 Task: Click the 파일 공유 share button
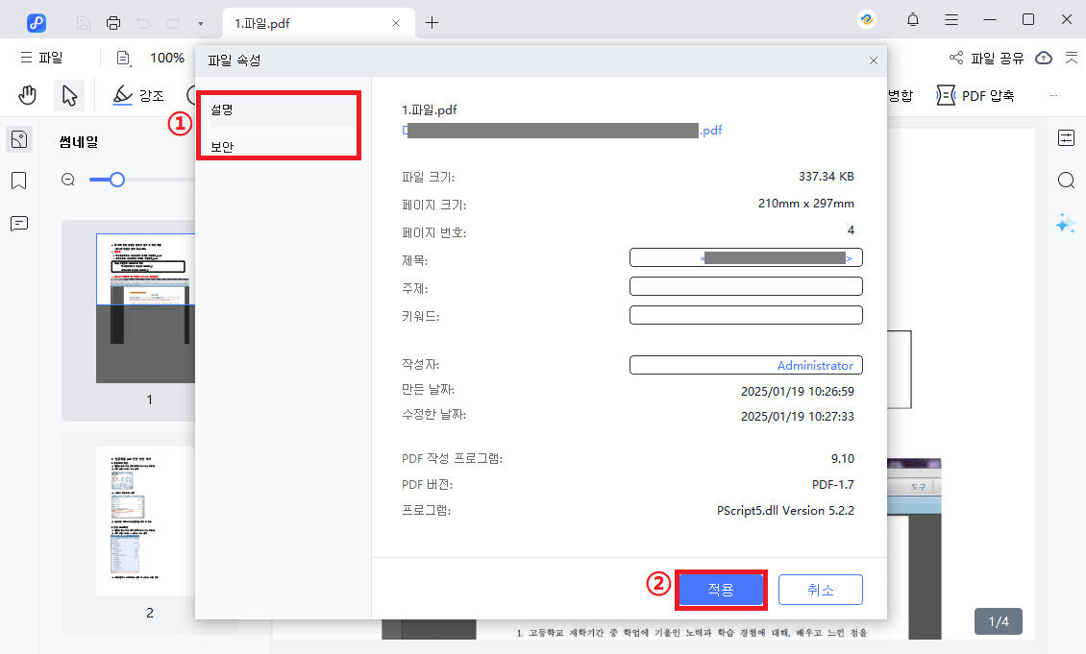986,59
